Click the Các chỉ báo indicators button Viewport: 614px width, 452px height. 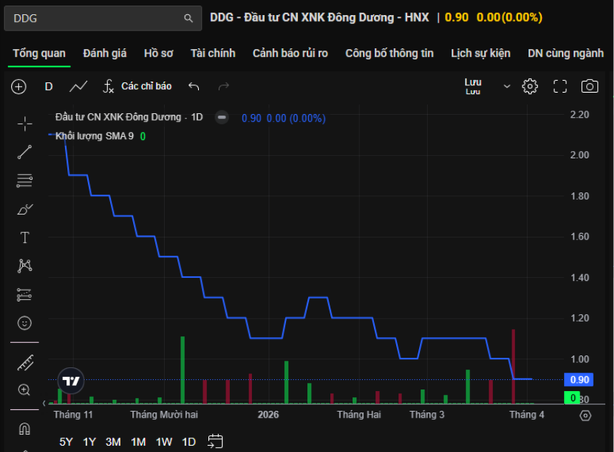[137, 86]
